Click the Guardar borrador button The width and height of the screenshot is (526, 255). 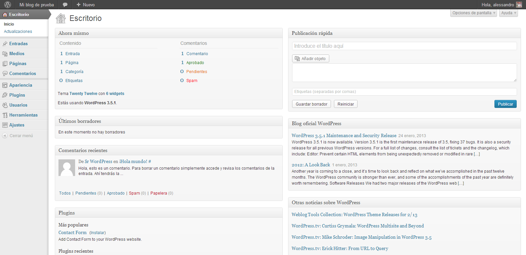point(311,104)
